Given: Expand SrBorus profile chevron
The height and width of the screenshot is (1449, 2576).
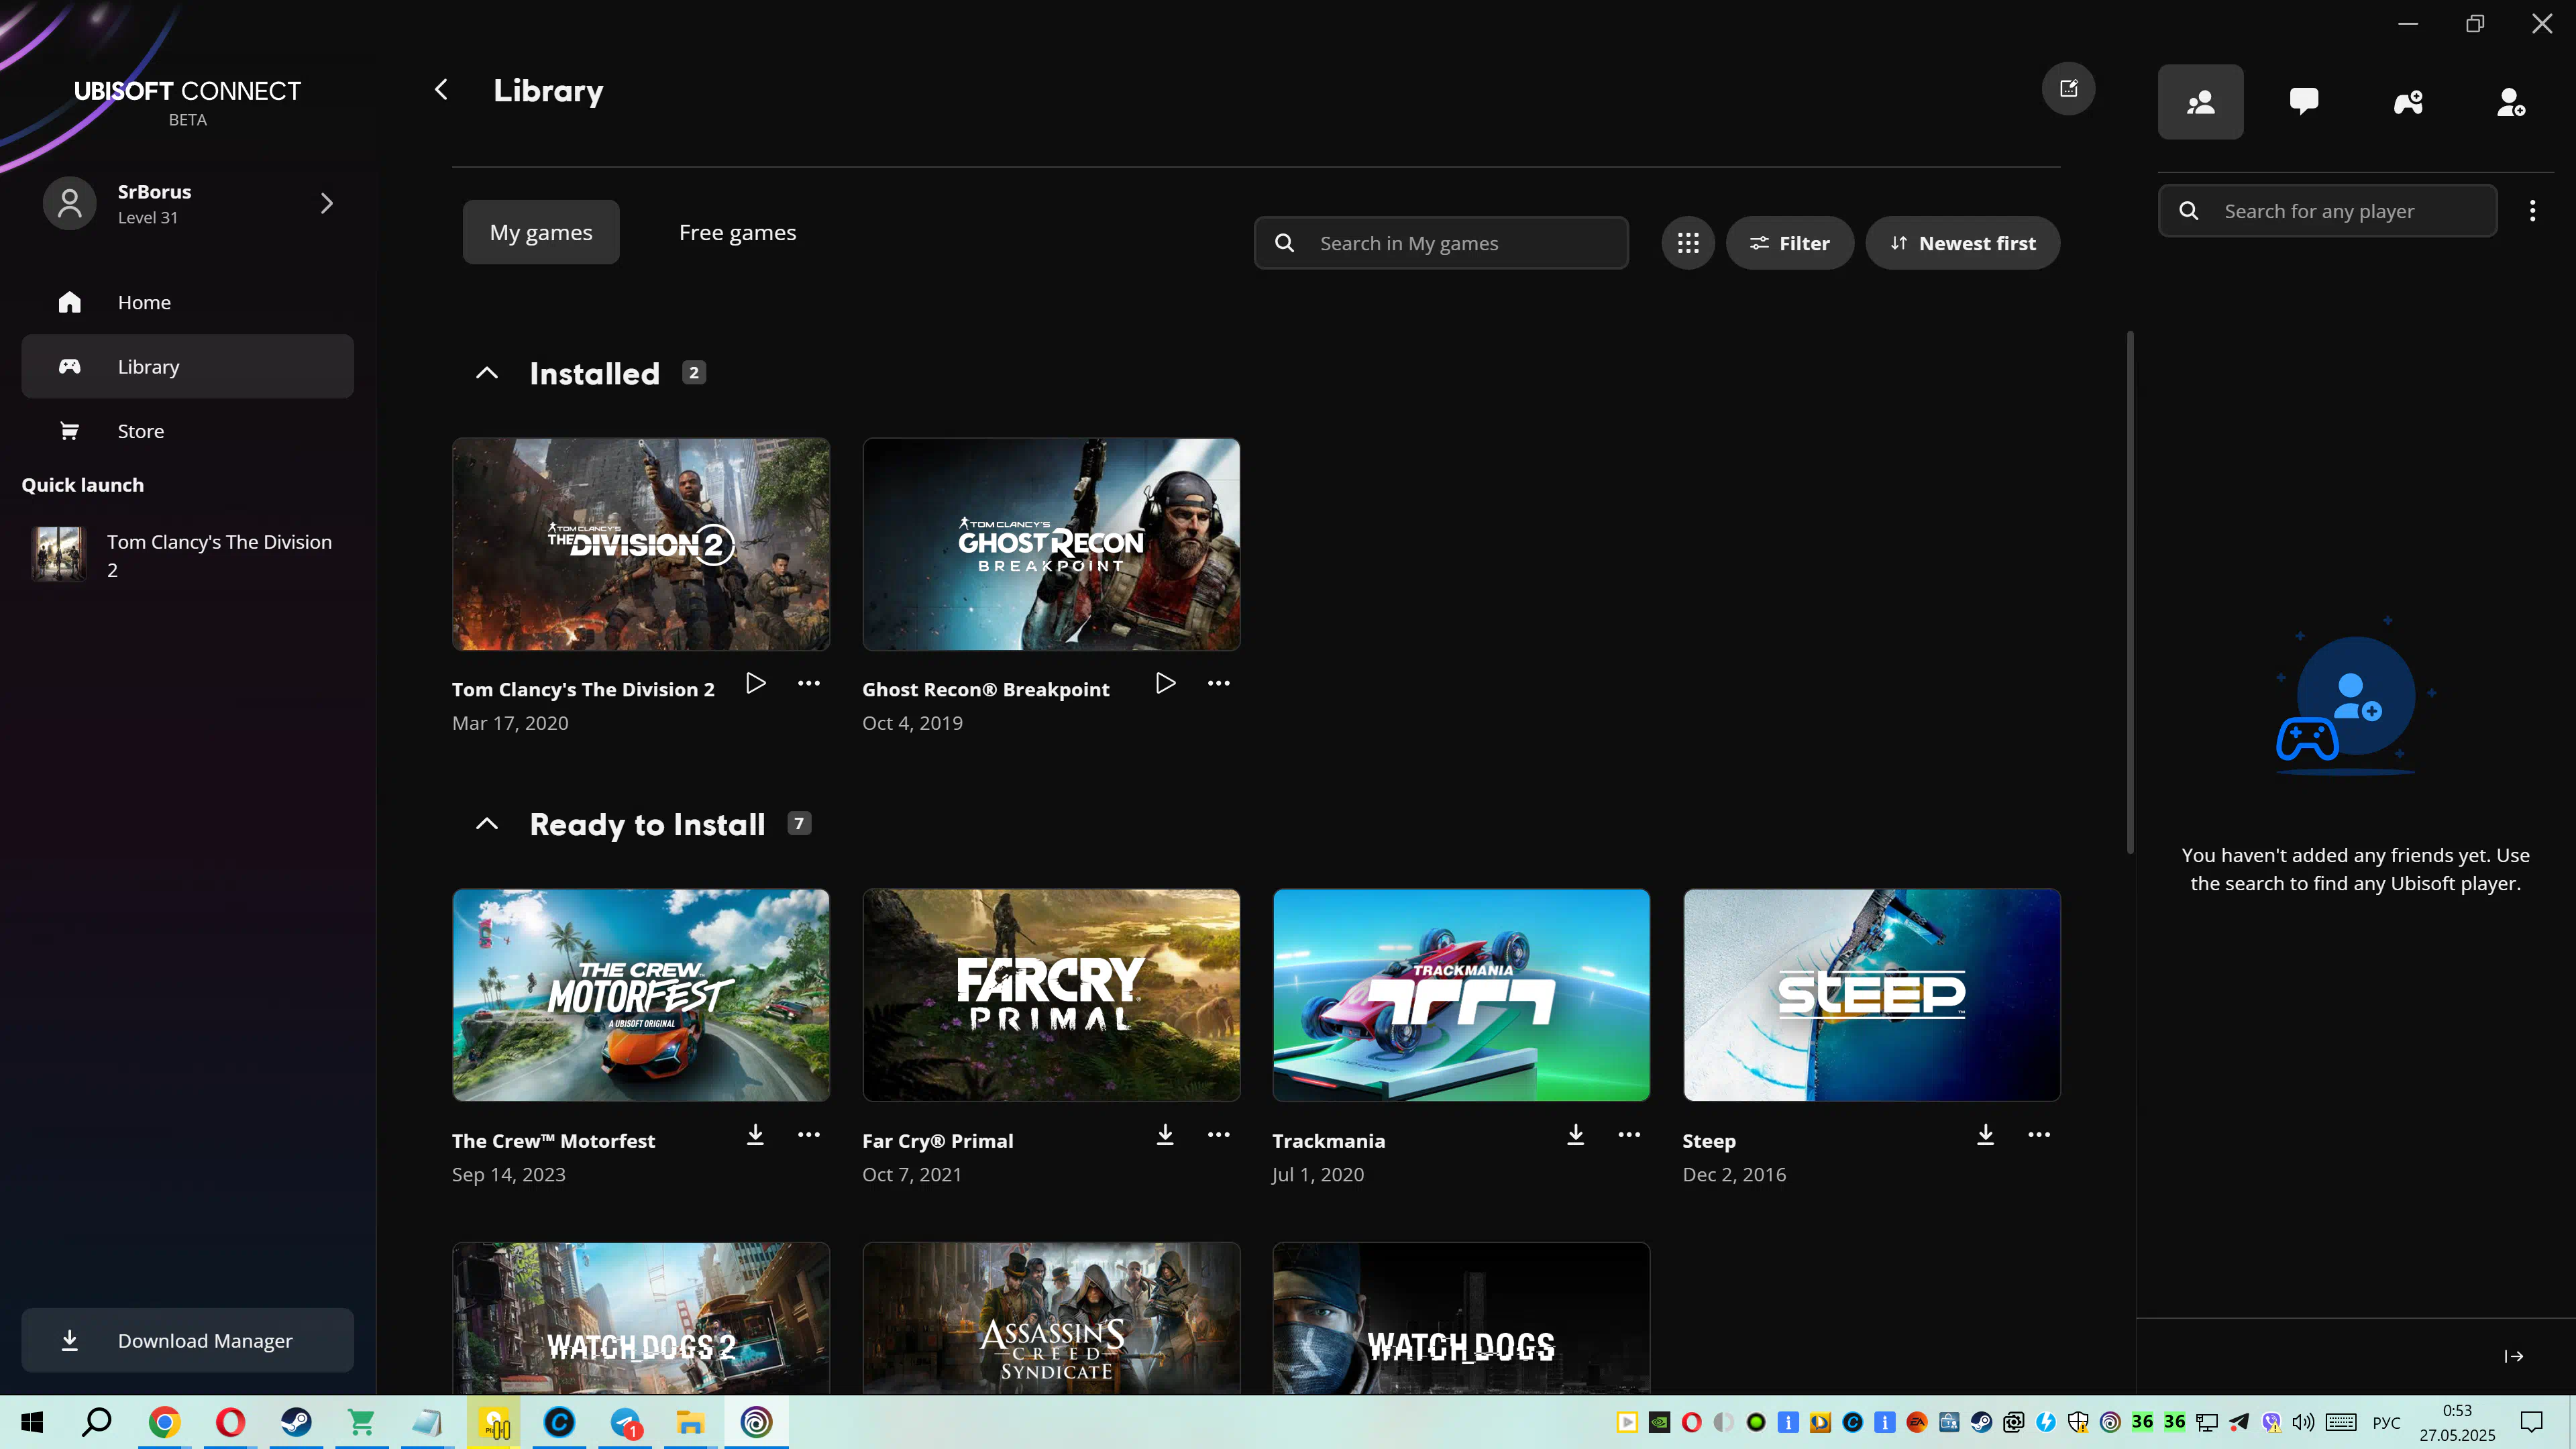Looking at the screenshot, I should coord(327,204).
